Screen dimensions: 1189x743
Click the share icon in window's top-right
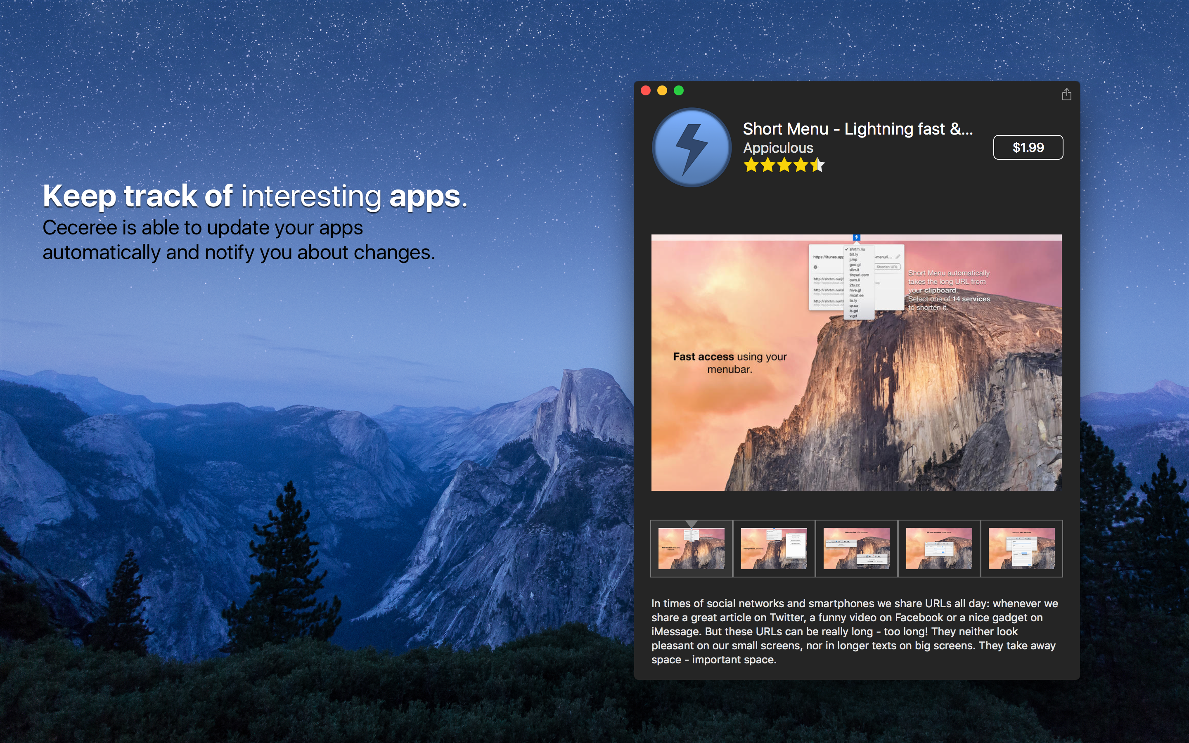pyautogui.click(x=1066, y=95)
